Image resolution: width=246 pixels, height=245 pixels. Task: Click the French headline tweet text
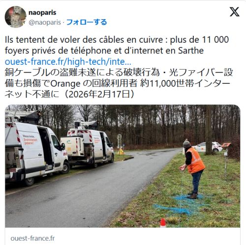pos(117,45)
